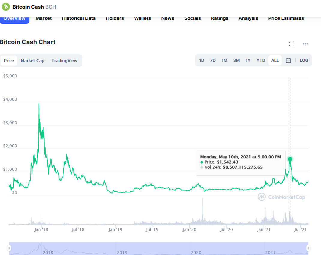Click the Jul '21 x-axis label
321x255 pixels.
pos(300,229)
